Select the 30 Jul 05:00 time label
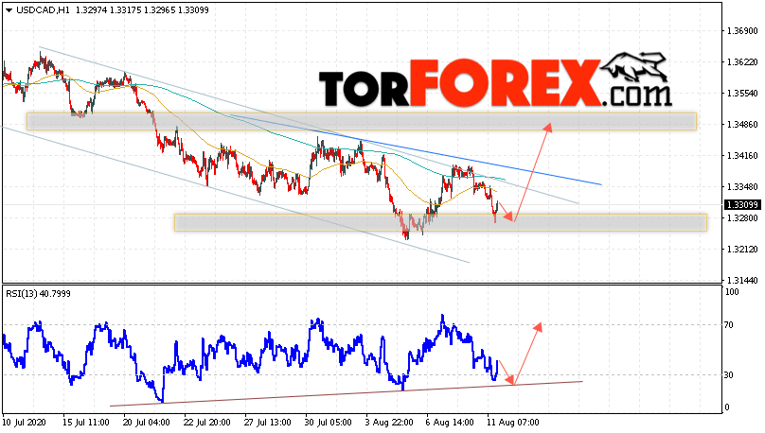 coord(328,423)
